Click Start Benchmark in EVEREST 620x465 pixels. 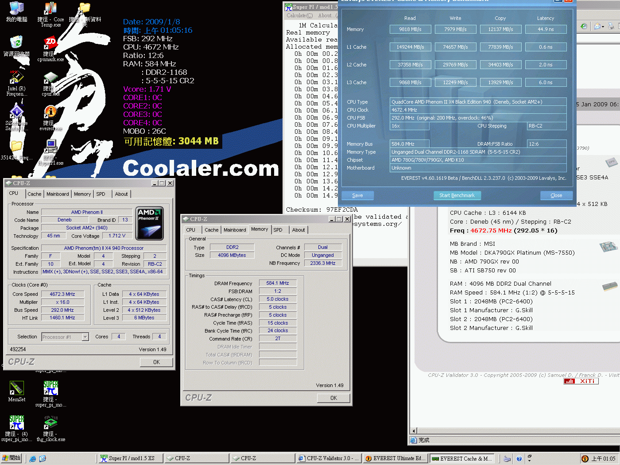click(x=457, y=195)
